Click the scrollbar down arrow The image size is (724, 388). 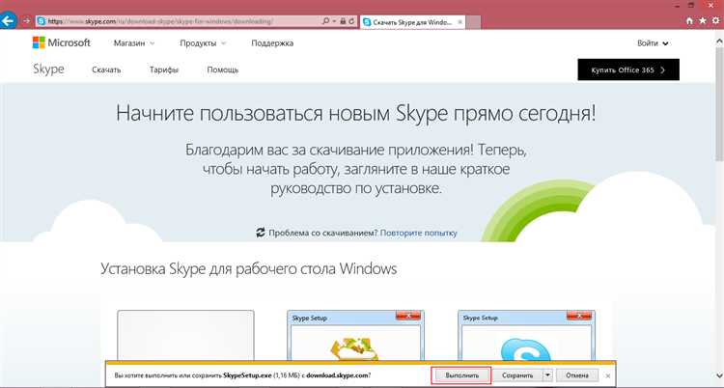(x=720, y=375)
